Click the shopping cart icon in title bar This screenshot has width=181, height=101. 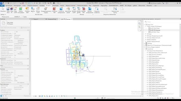click(x=163, y=3)
